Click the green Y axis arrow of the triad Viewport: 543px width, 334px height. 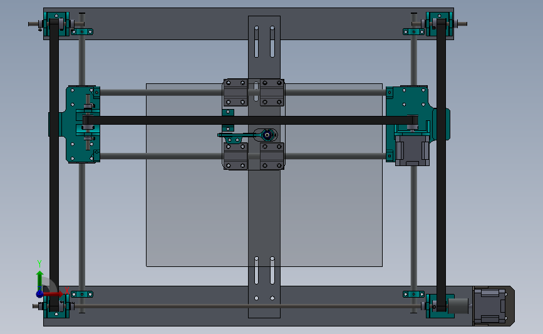tap(40, 281)
